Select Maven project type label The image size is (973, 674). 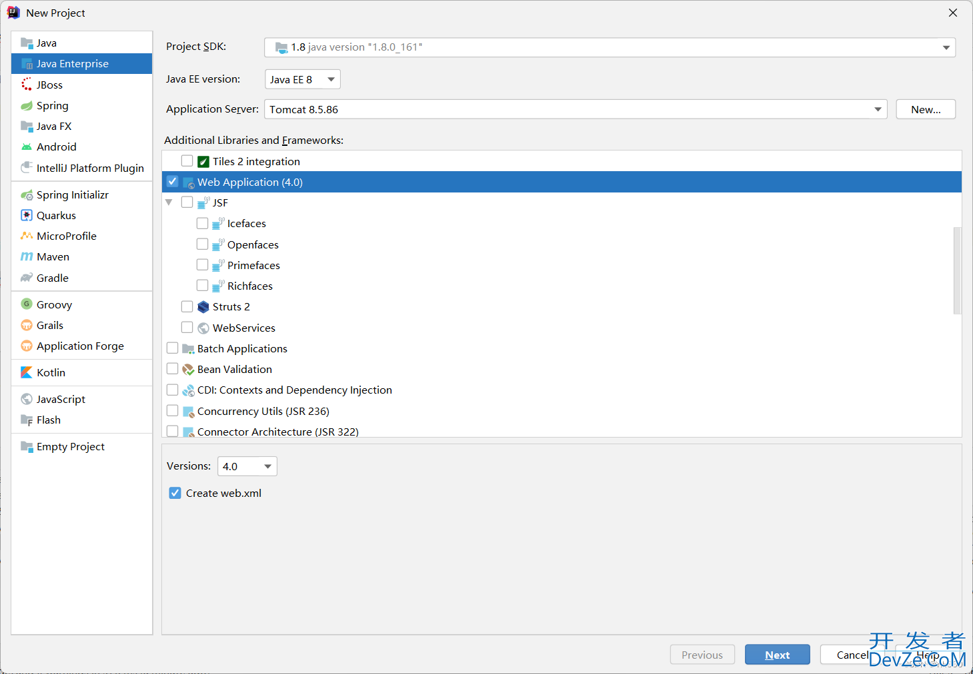click(53, 257)
